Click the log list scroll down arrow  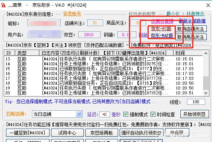pos(206,93)
